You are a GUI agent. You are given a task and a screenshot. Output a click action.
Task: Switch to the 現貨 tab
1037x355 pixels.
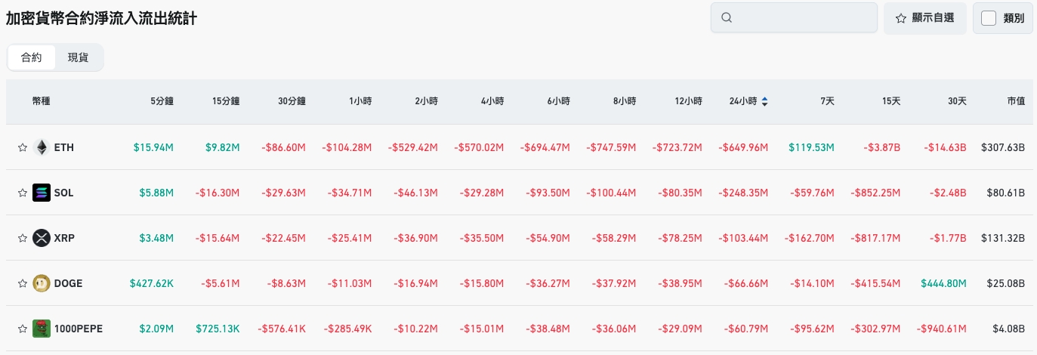tap(78, 57)
